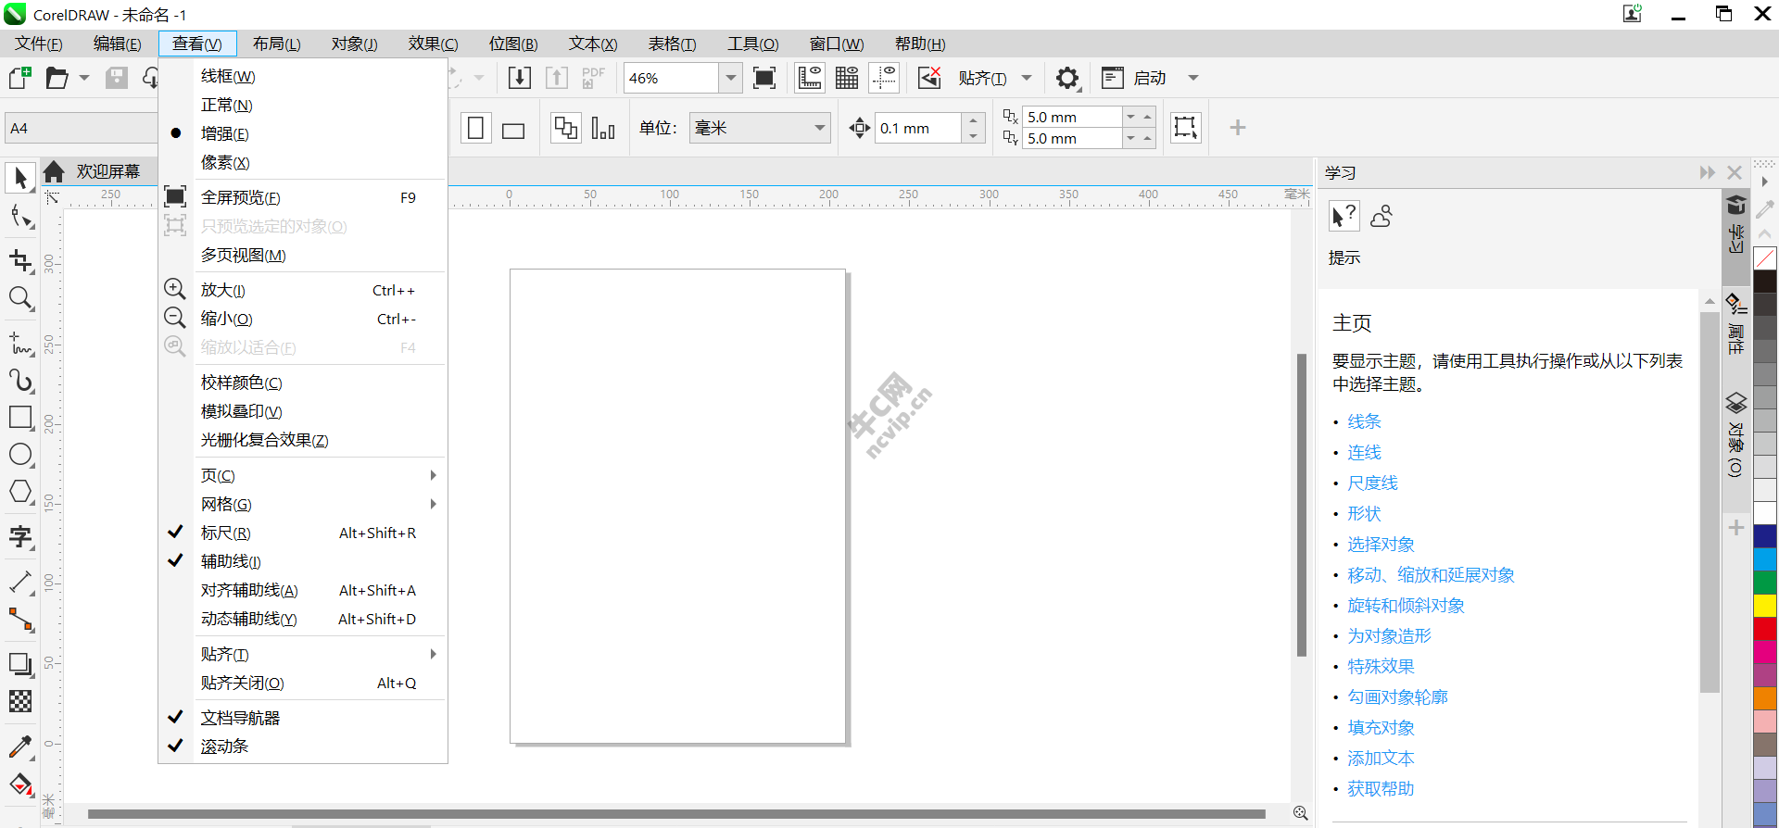Viewport: 1779px width, 828px height.
Task: Open the 启动 launch dropdown arrow
Action: pos(1193,78)
